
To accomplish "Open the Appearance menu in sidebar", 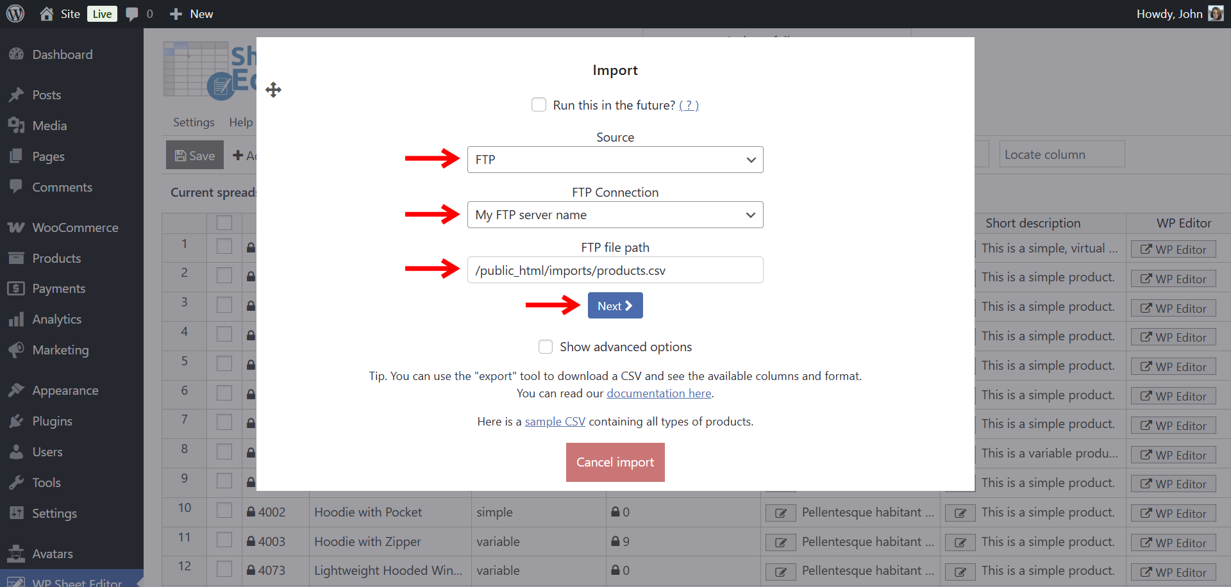I will [65, 390].
